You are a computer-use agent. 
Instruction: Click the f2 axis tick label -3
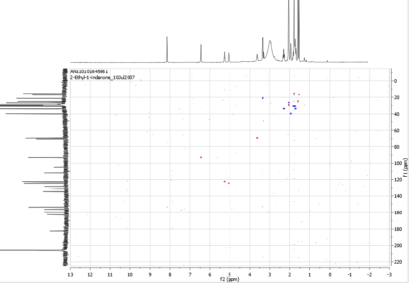[389, 274]
